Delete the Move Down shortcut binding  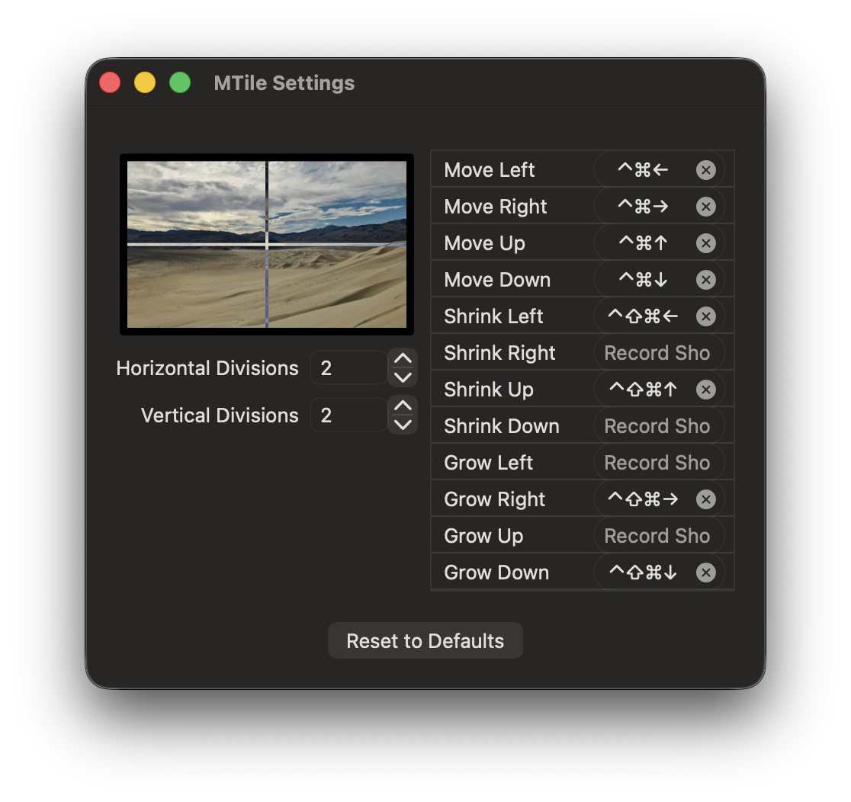[705, 280]
